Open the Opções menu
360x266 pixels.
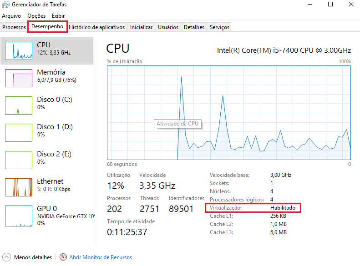[x=36, y=16]
